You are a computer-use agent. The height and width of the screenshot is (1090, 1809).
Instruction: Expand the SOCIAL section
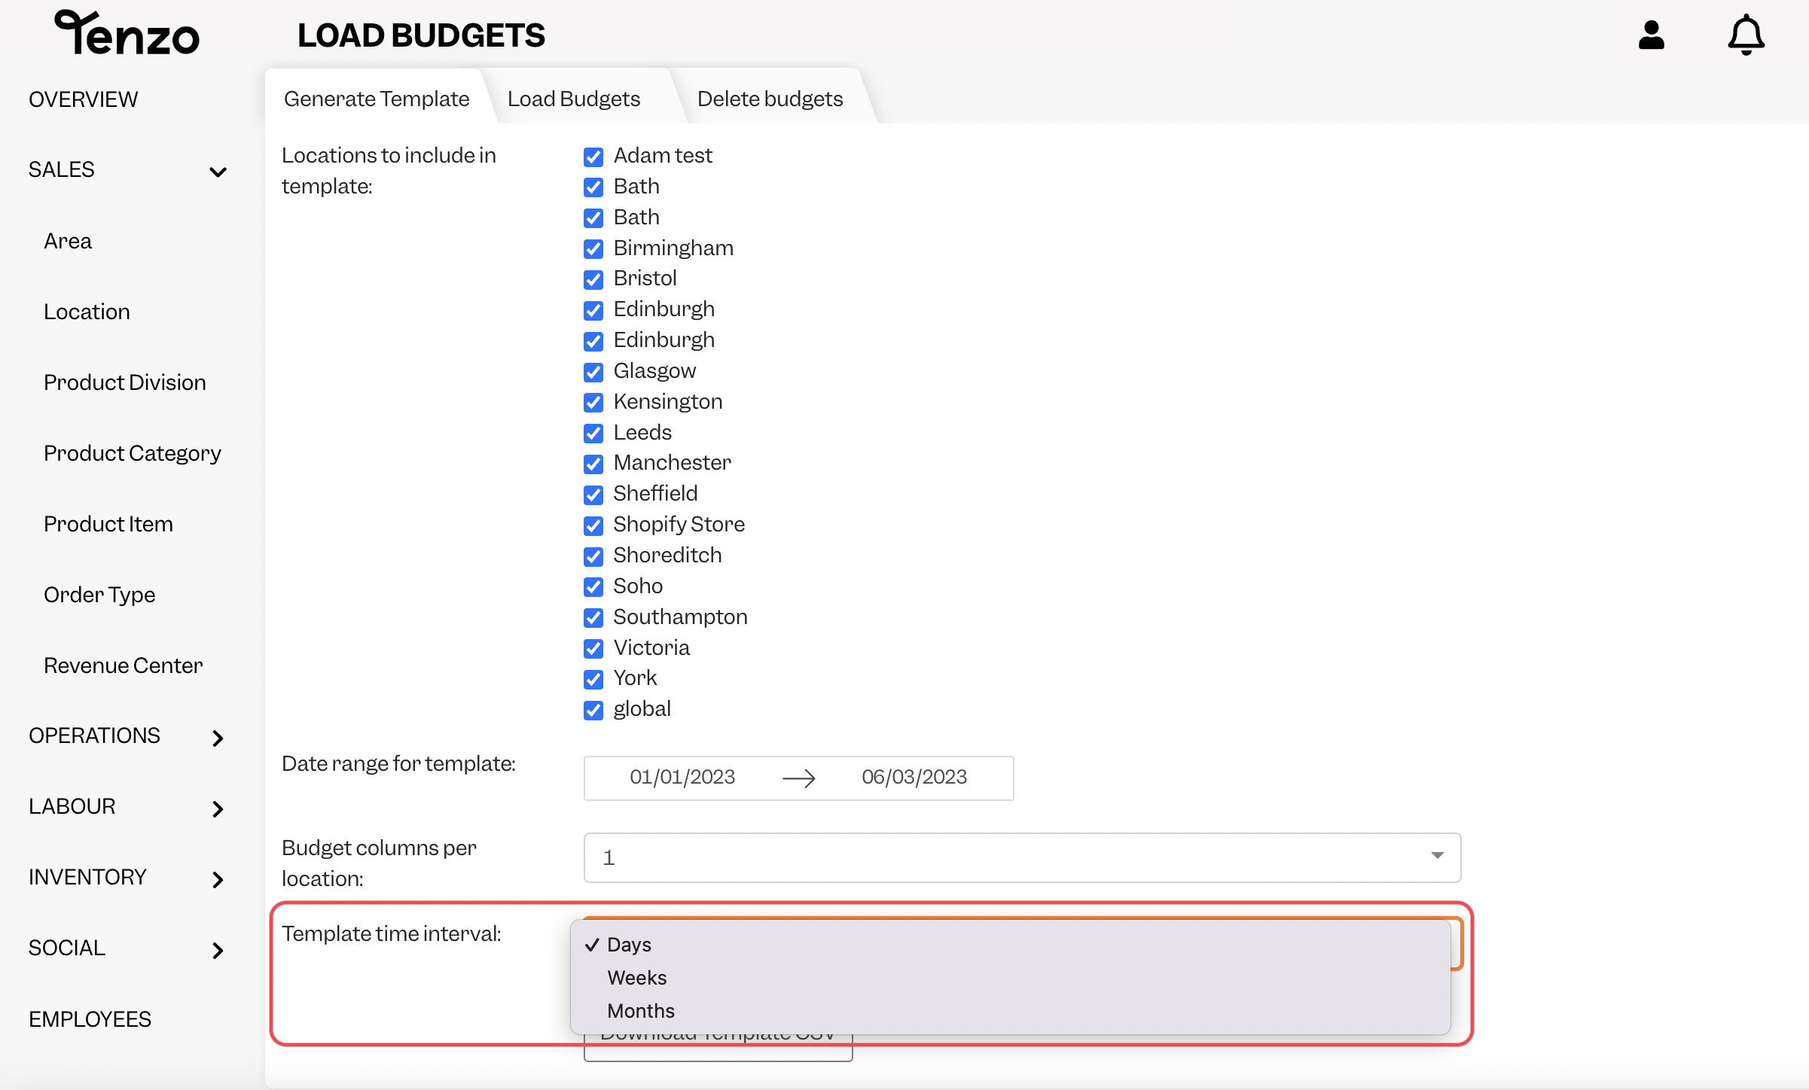pyautogui.click(x=218, y=950)
